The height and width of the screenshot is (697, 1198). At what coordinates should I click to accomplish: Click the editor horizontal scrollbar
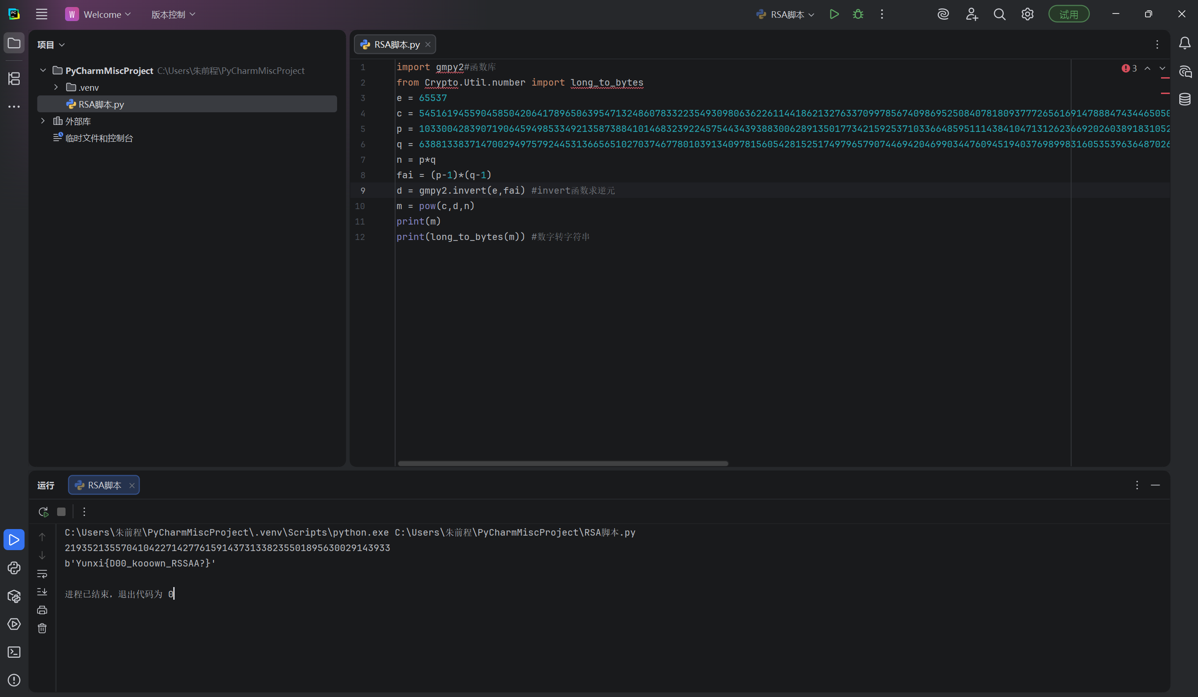tap(562, 464)
